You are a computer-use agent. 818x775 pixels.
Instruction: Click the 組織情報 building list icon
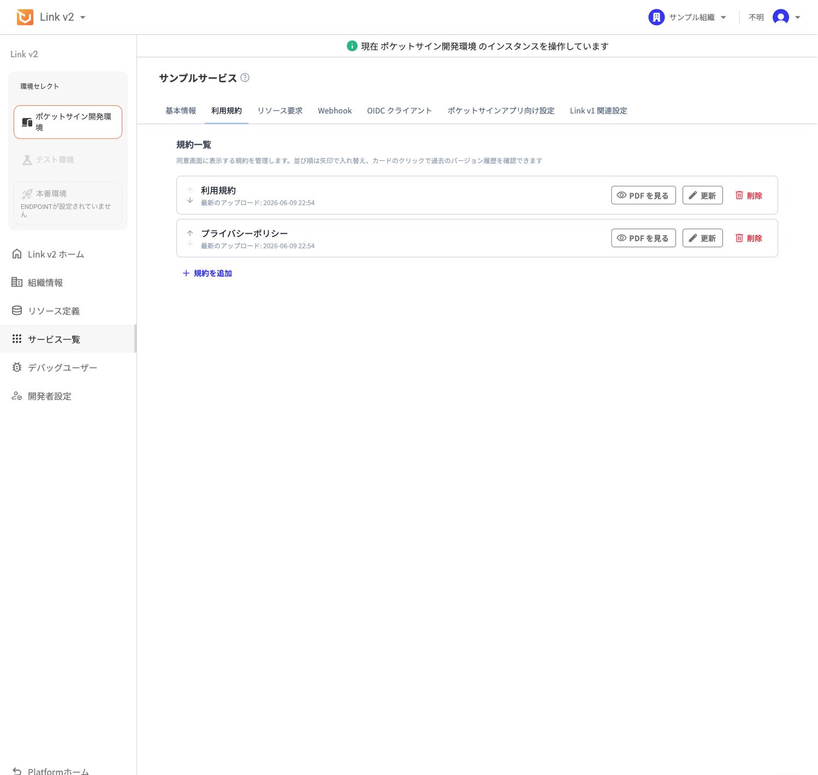[x=17, y=282]
